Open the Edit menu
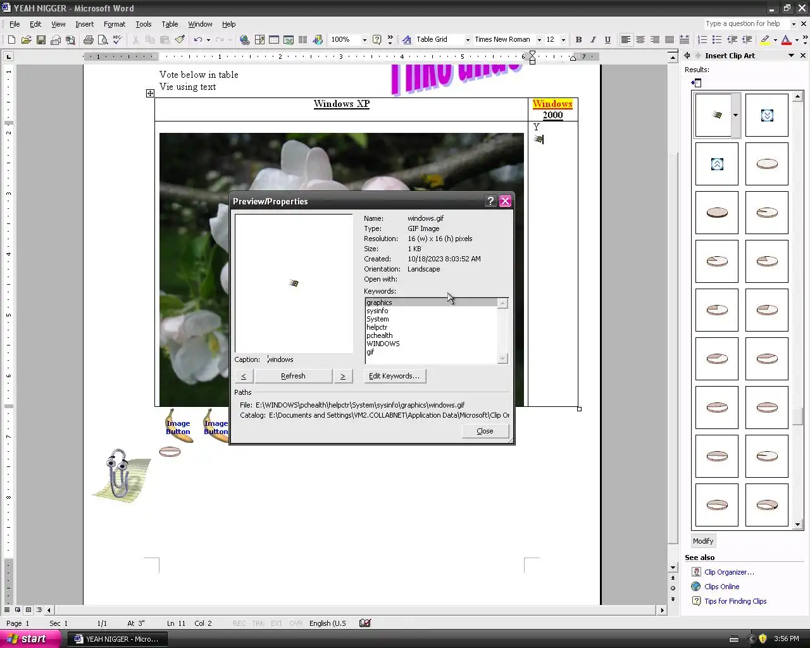Image resolution: width=810 pixels, height=648 pixels. [35, 24]
